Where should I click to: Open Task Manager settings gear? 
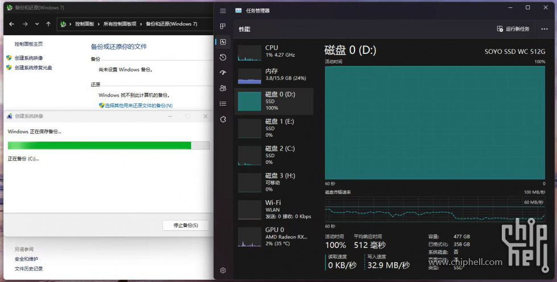point(222,270)
